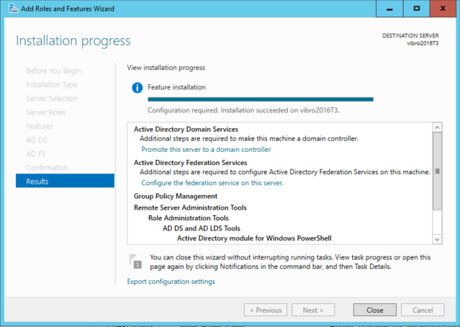Click the Add Roles wizard title bar icon

(13, 9)
